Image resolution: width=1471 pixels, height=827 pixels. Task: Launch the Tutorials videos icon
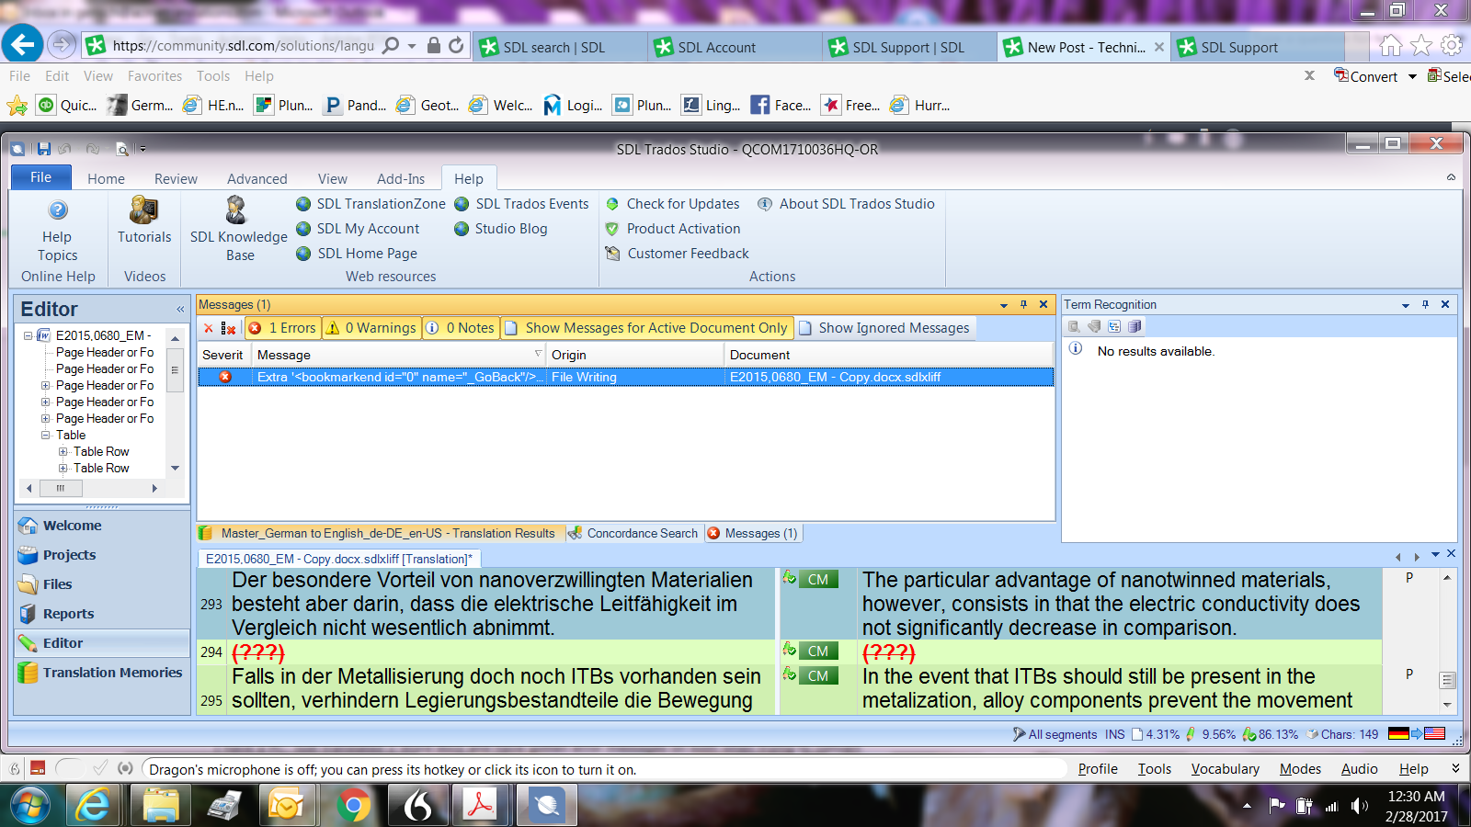tap(144, 221)
